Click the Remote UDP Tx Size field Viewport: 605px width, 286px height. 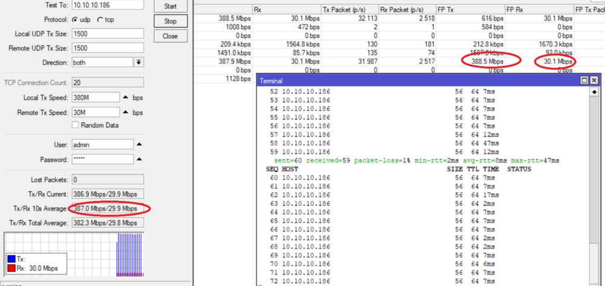click(x=108, y=48)
